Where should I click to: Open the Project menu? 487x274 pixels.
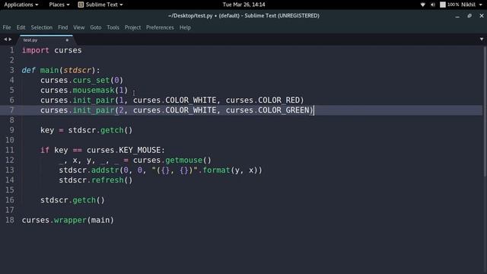click(x=132, y=27)
